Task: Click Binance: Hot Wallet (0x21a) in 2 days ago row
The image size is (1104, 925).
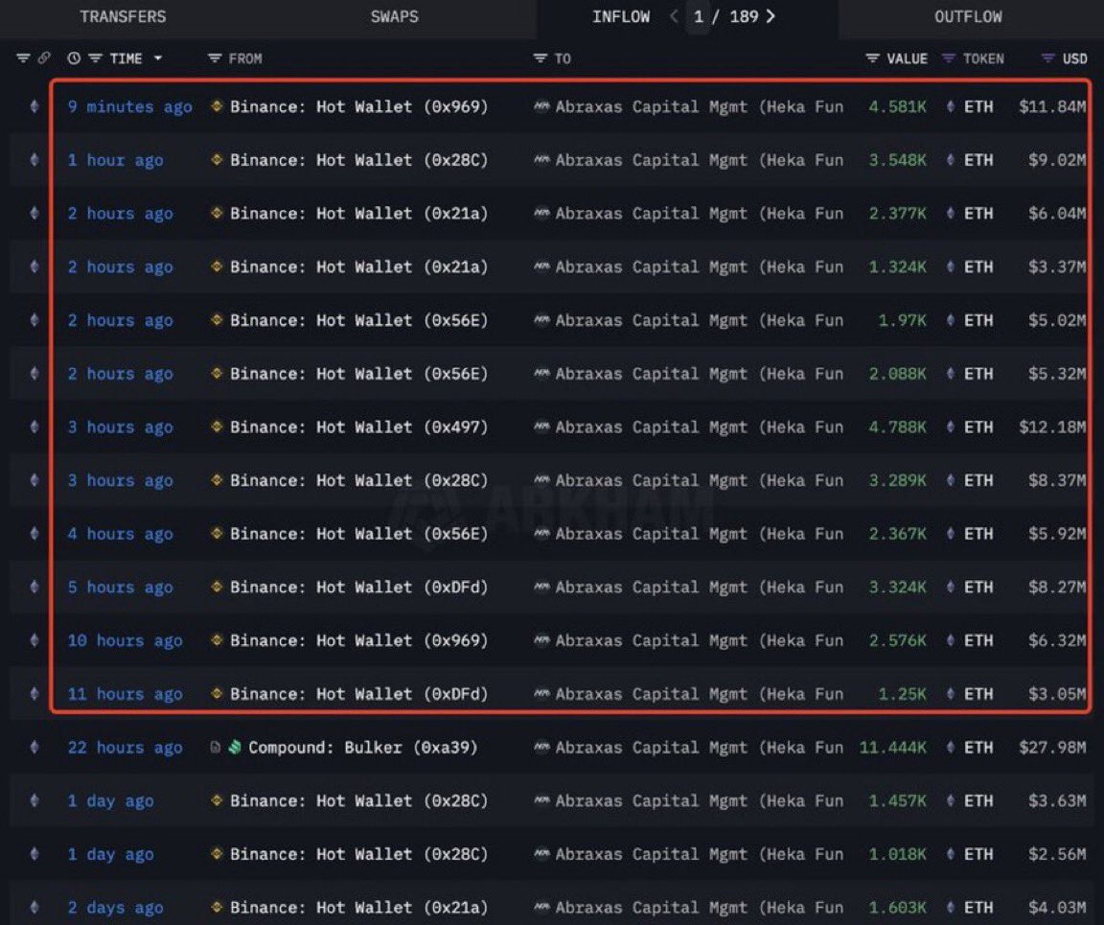Action: 358,908
